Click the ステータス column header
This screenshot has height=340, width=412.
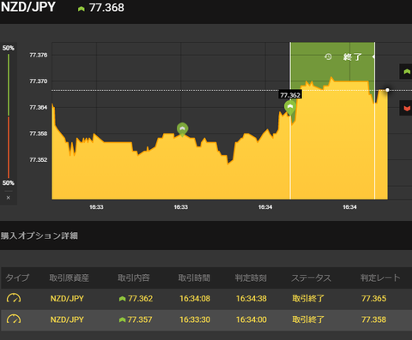click(312, 277)
